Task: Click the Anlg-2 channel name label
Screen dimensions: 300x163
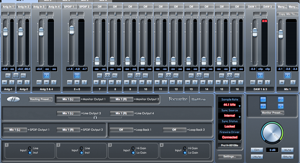Action: (24, 89)
